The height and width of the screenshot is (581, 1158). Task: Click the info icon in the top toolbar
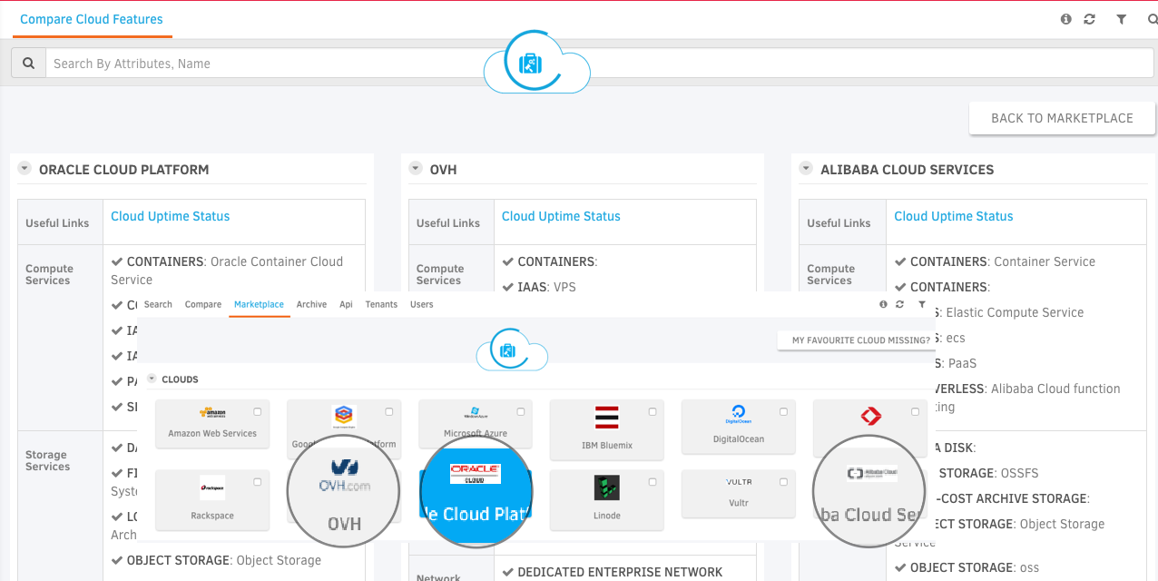1065,19
